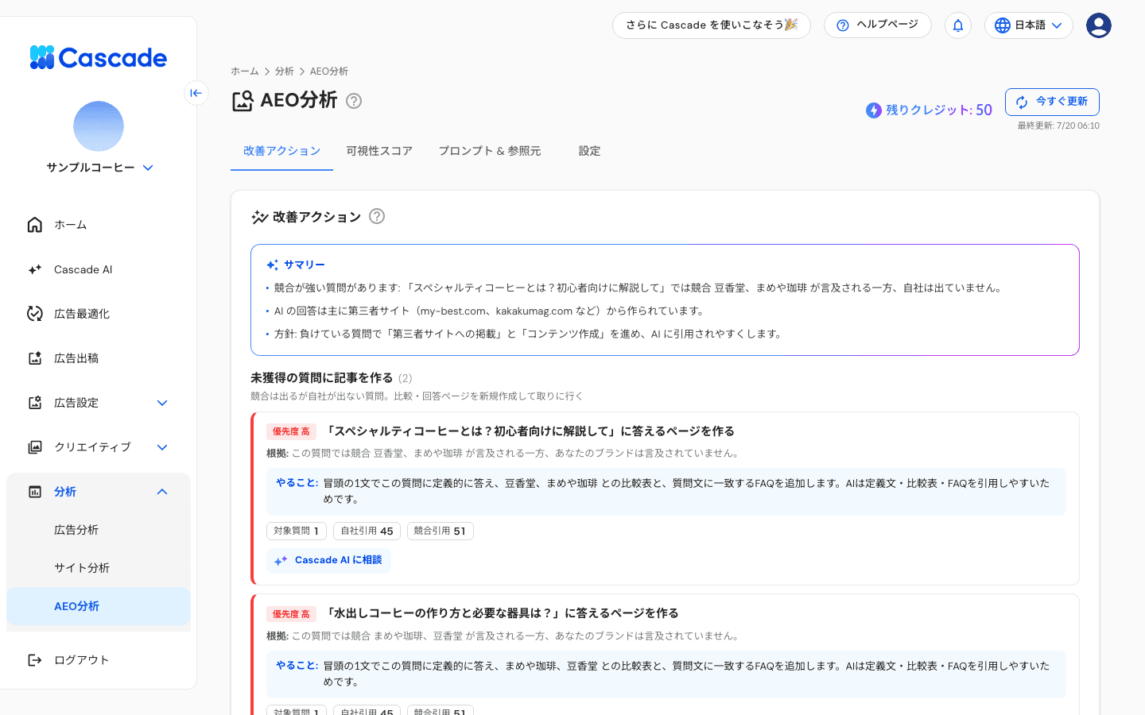Viewport: 1145px width, 715px height.
Task: Click the サンプルコーヒー account avatar
Action: (99, 126)
